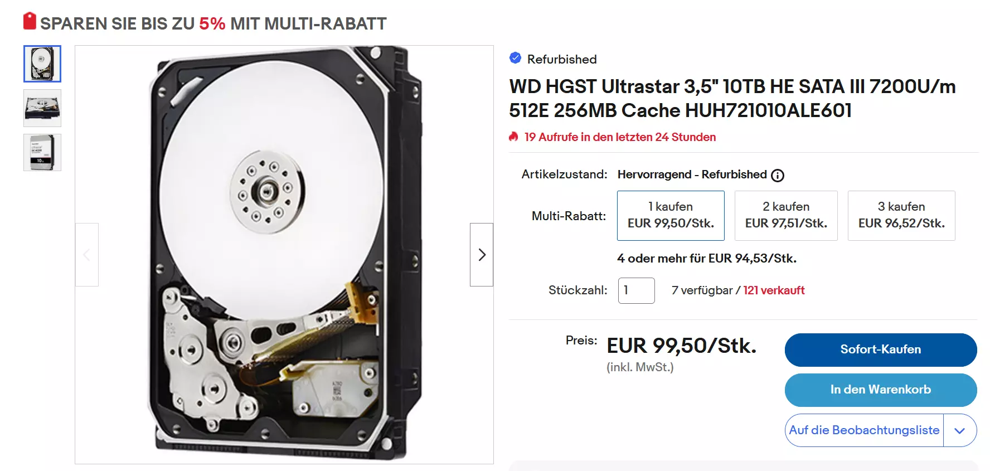Click the main hard drive product image
Image resolution: width=990 pixels, height=471 pixels.
click(284, 255)
